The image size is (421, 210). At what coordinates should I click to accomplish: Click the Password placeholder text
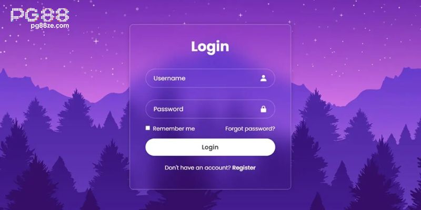click(x=168, y=109)
